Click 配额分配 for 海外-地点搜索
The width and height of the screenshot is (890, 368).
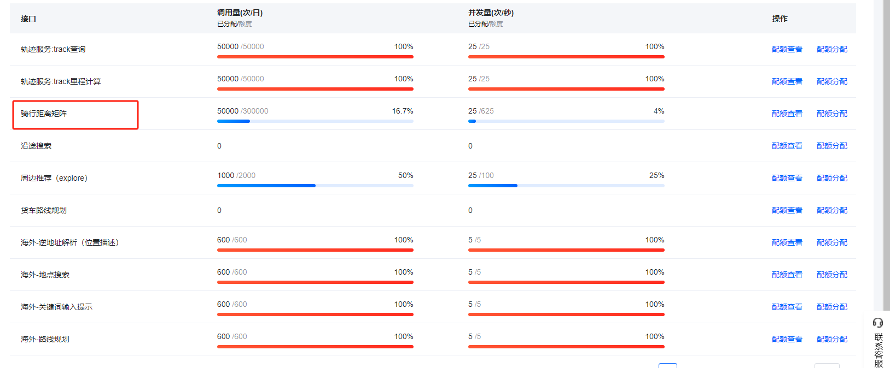click(831, 275)
